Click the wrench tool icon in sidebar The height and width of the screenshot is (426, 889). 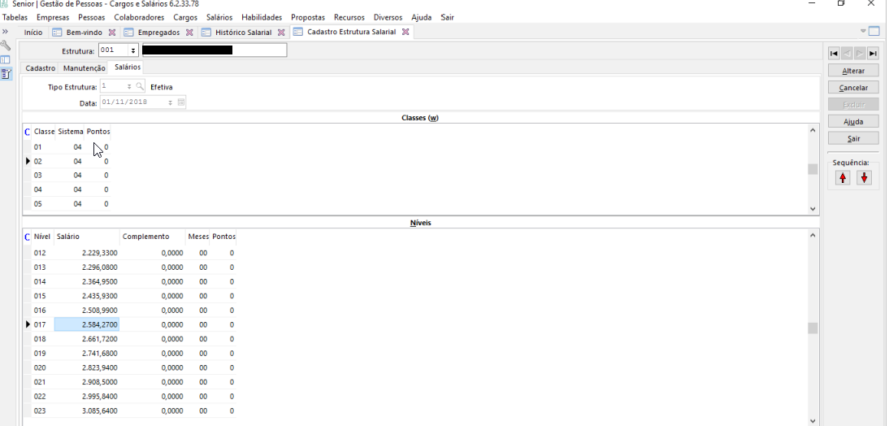pos(6,46)
